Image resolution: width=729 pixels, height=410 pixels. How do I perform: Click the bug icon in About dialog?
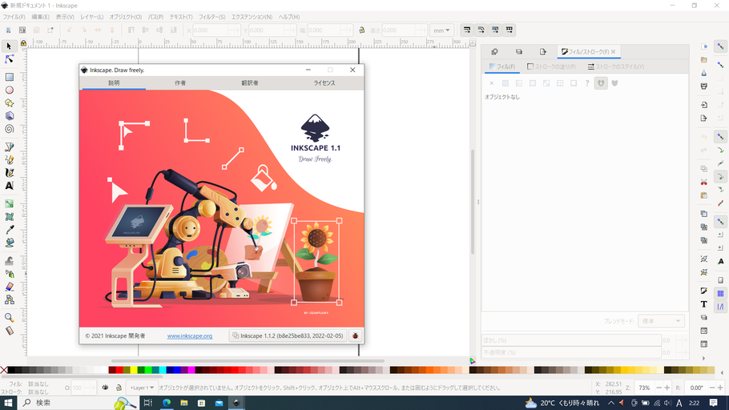pyautogui.click(x=355, y=336)
